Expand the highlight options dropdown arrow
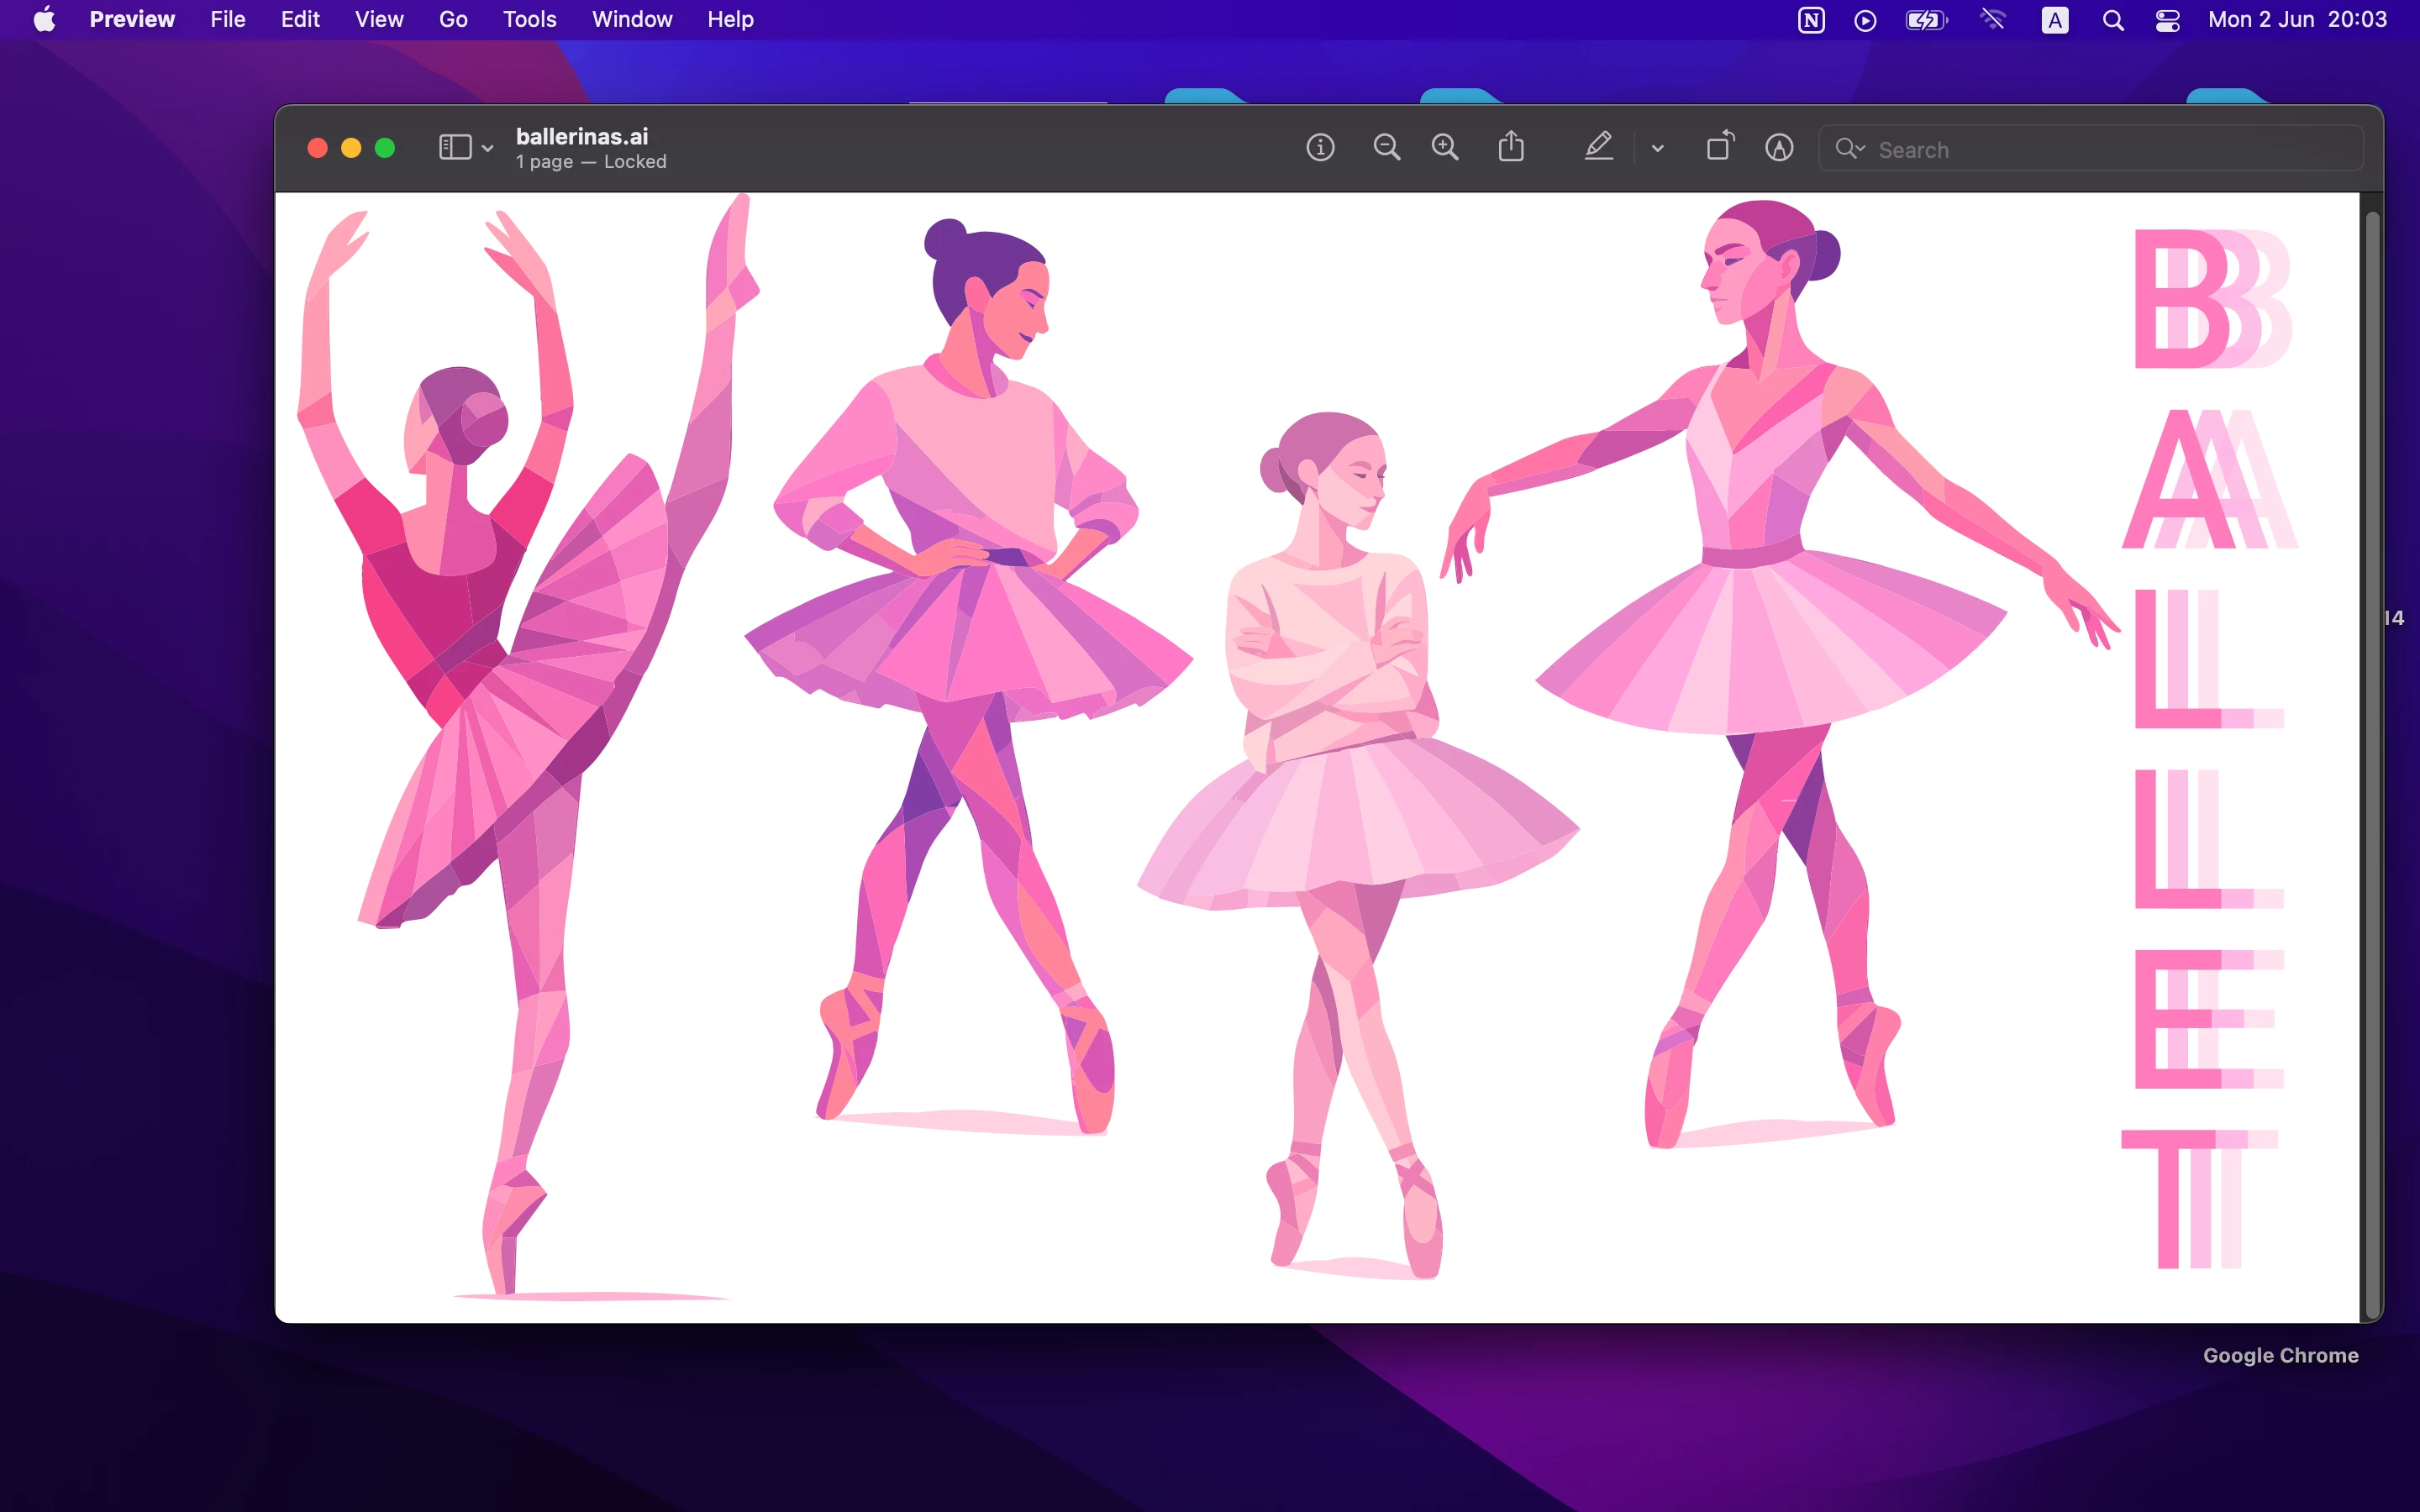The height and width of the screenshot is (1512, 2420). click(x=1657, y=149)
